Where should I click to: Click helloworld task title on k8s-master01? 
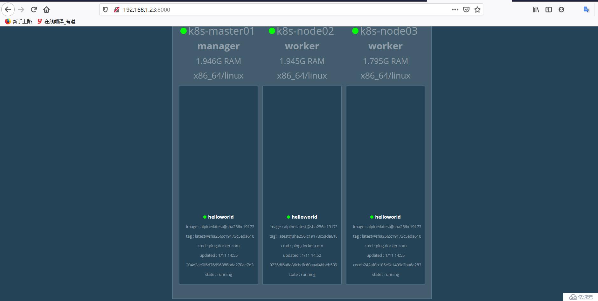click(x=221, y=217)
